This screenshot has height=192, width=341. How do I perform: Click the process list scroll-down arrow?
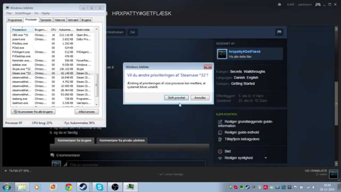(x=97, y=104)
